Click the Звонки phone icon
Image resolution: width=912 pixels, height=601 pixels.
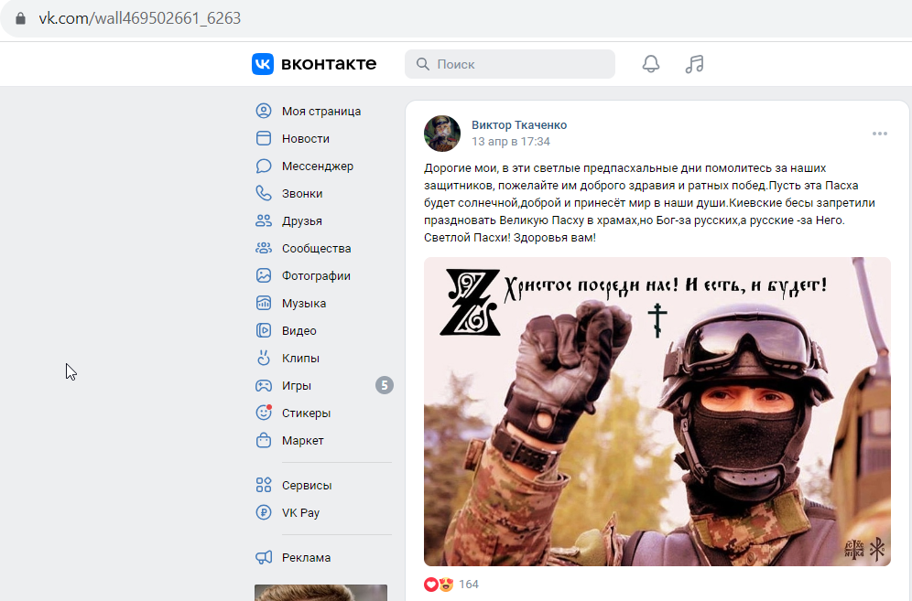(x=264, y=193)
